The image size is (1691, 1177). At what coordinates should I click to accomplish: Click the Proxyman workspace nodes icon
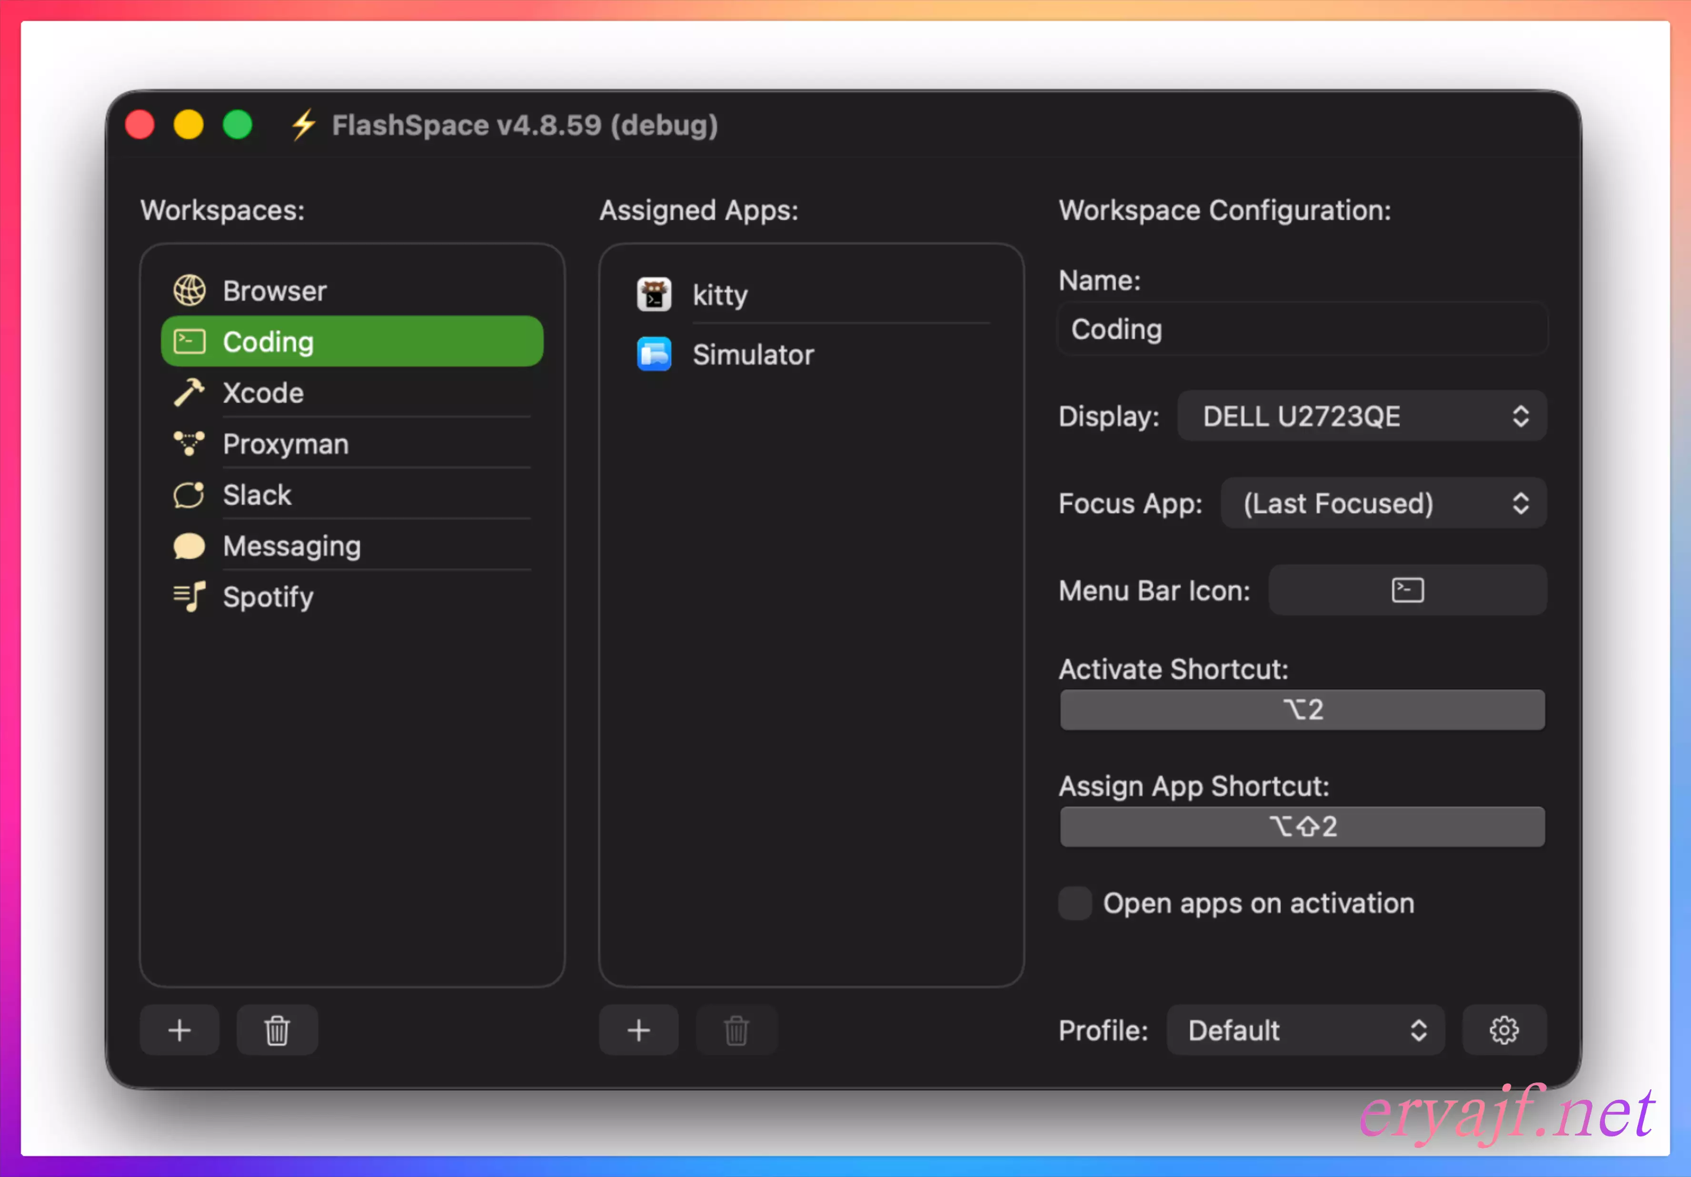click(x=189, y=443)
